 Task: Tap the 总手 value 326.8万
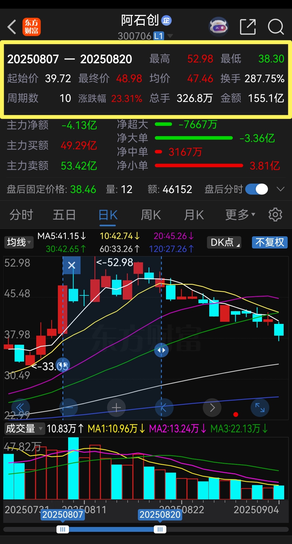tap(195, 98)
